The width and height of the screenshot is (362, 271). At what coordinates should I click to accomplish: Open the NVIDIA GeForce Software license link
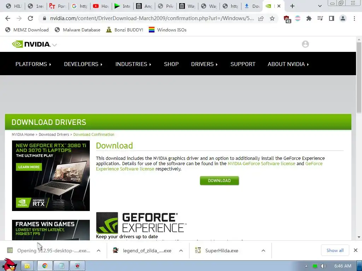click(261, 164)
